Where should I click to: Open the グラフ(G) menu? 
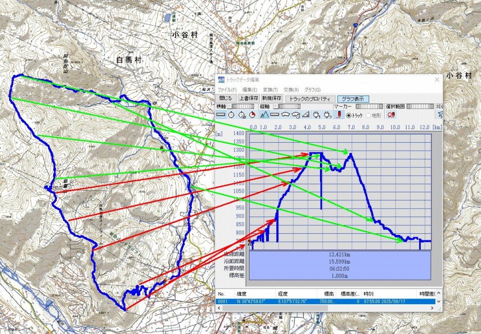point(312,90)
